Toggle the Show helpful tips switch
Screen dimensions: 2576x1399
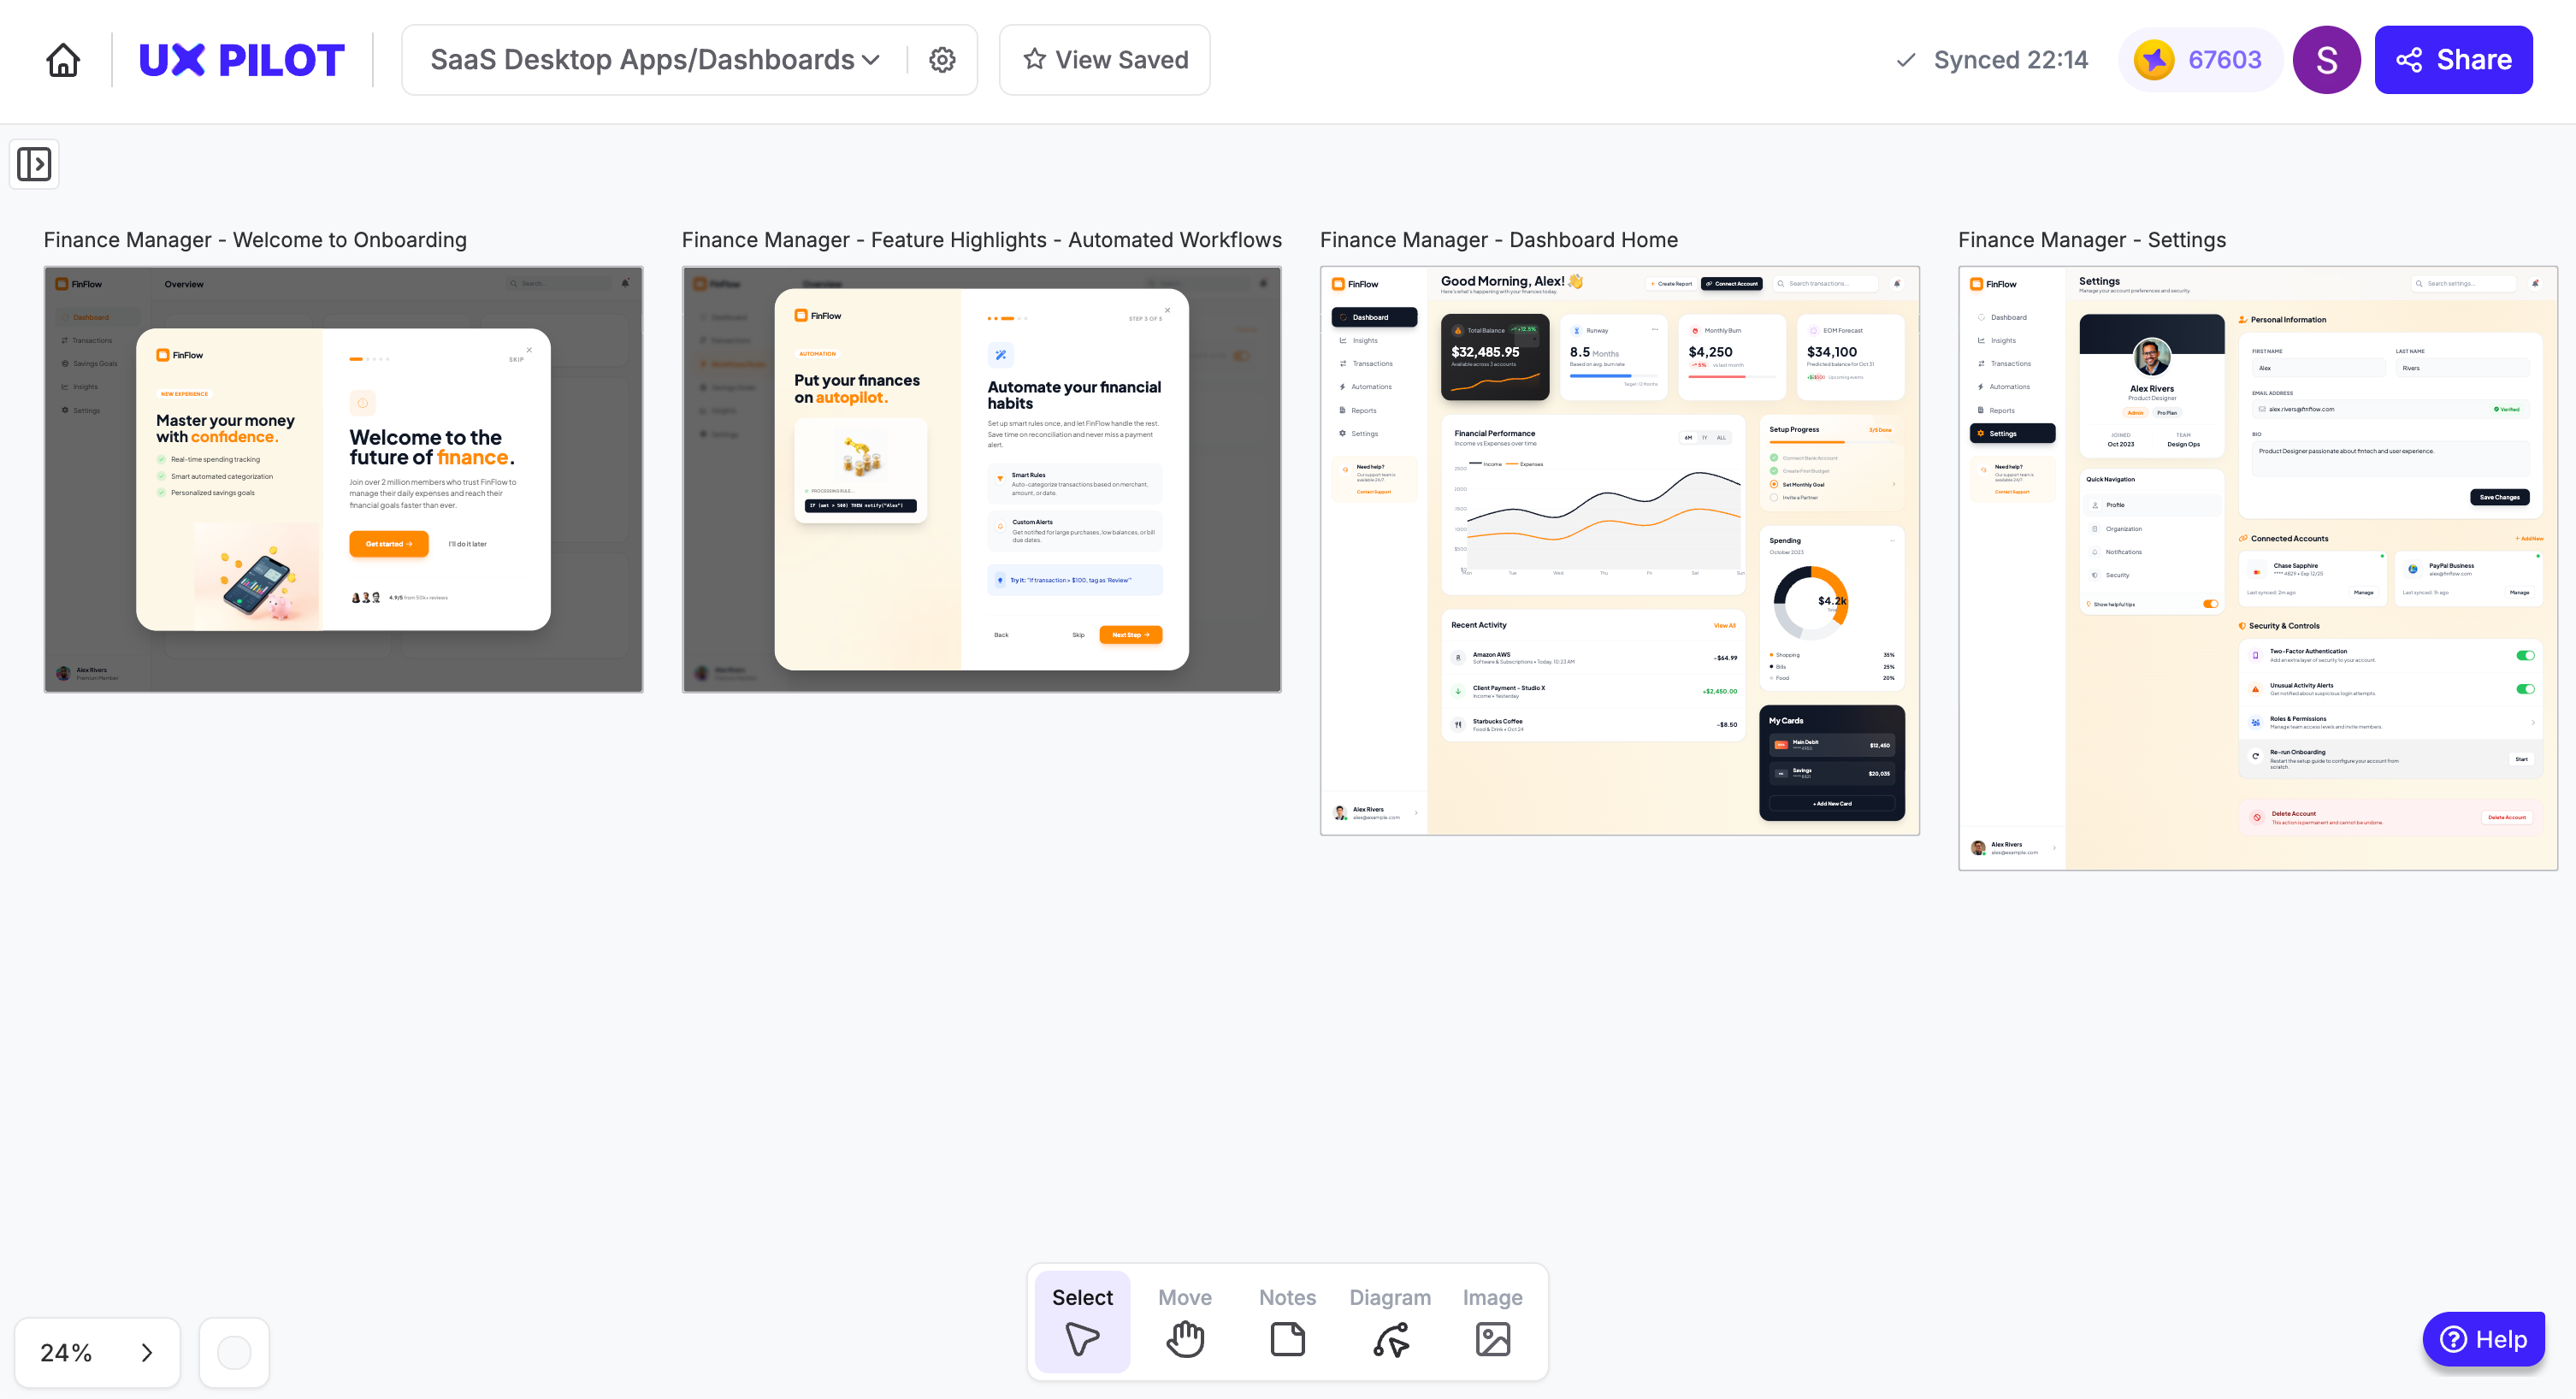click(2210, 604)
